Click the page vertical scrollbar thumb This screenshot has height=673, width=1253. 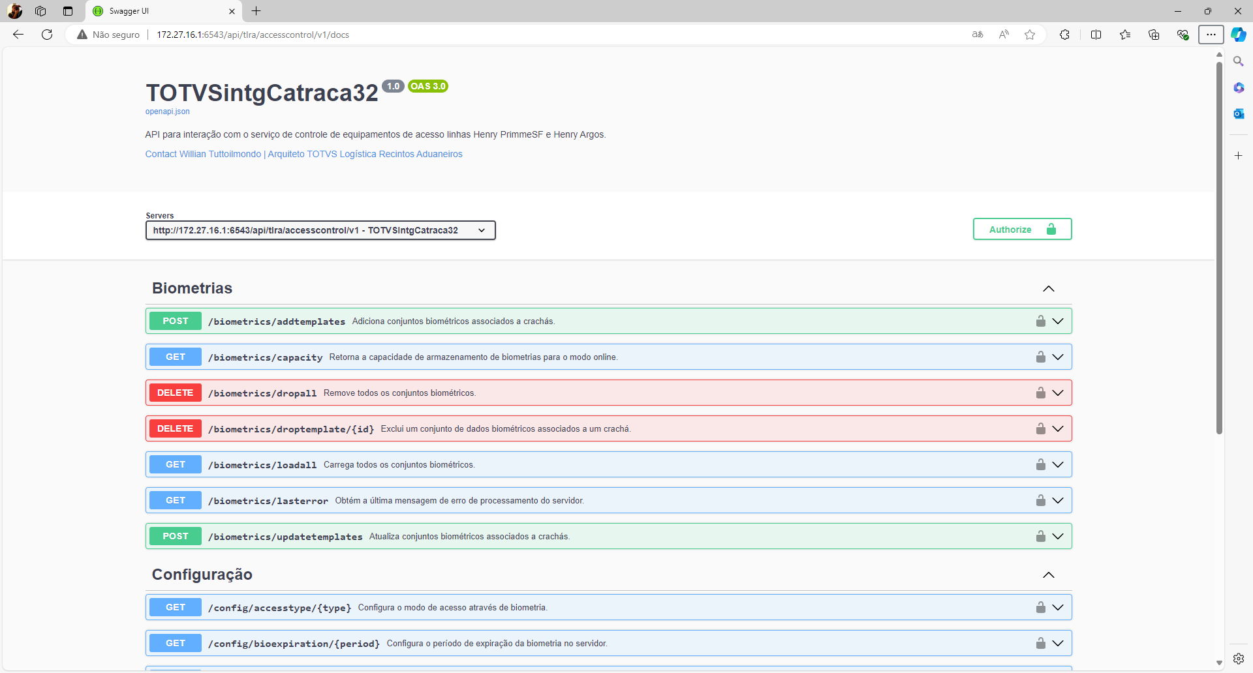pos(1219,248)
